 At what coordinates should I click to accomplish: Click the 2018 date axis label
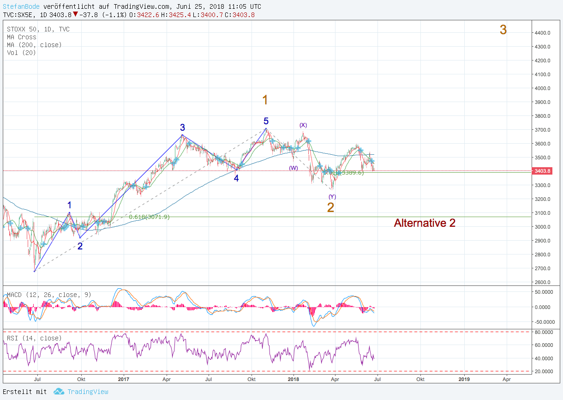[x=293, y=379]
